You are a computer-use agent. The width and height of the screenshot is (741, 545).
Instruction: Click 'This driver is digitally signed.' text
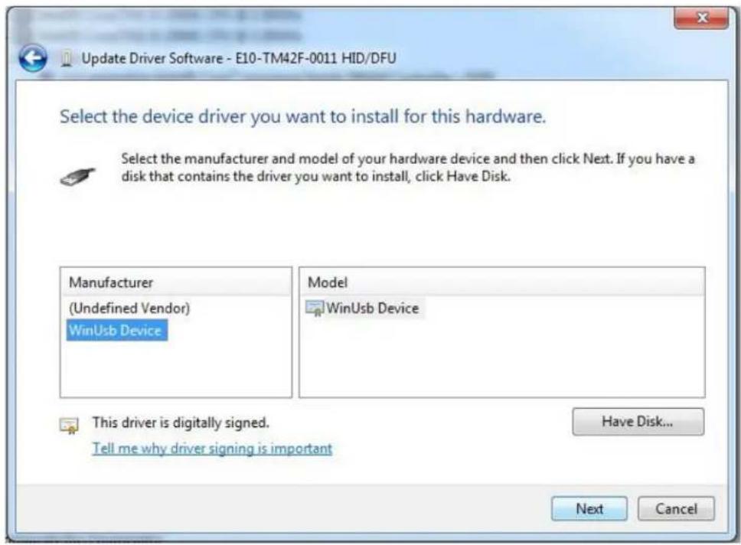pyautogui.click(x=181, y=422)
